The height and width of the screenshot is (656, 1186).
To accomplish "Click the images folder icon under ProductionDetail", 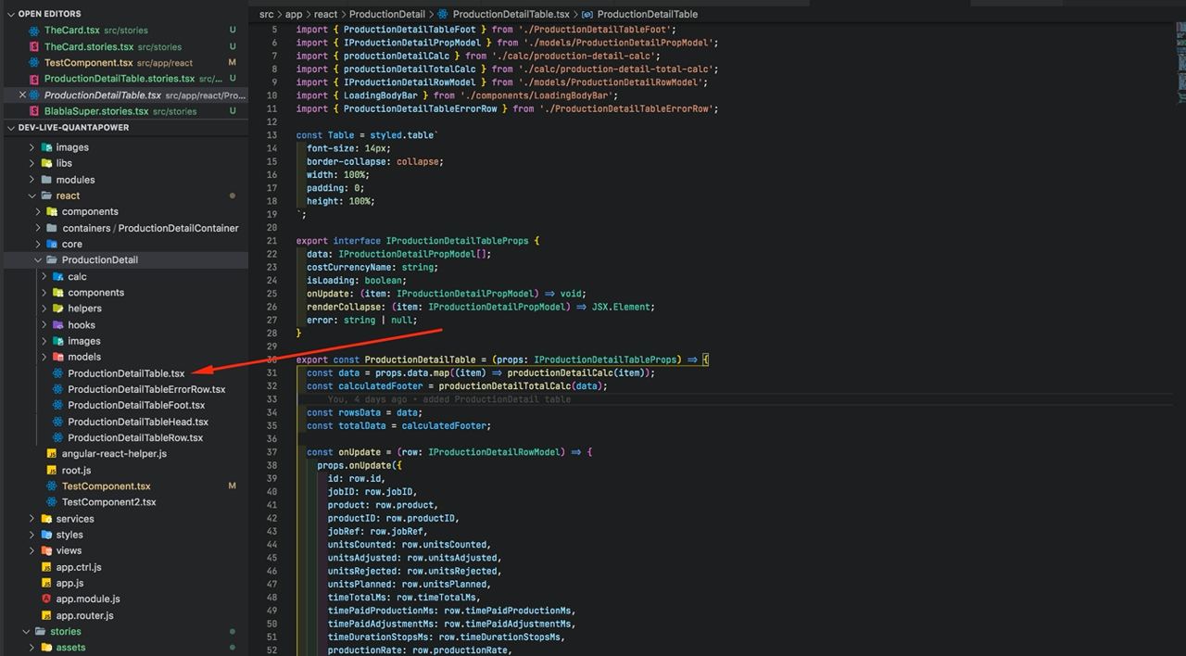I will 58,341.
